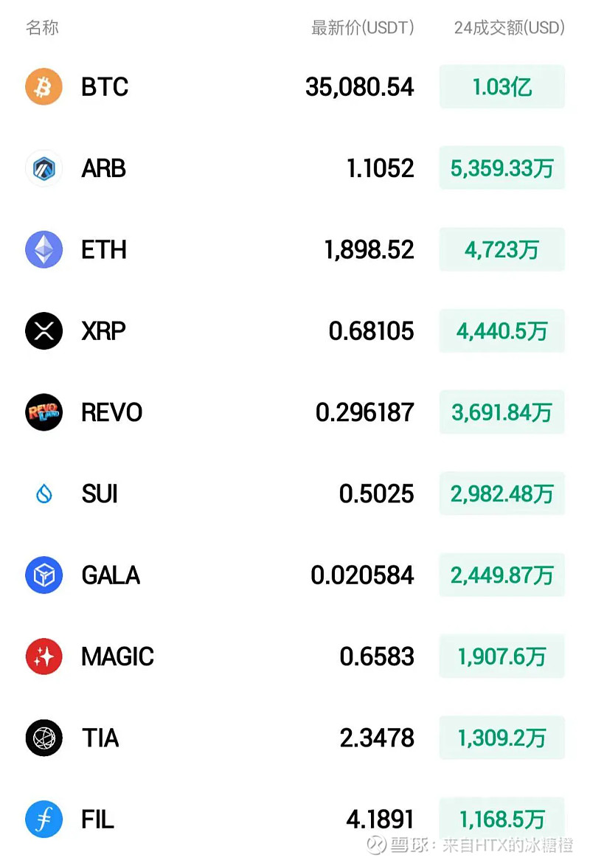Sort by 24成交额(USD) column header
This screenshot has width=590, height=863.
click(x=509, y=27)
